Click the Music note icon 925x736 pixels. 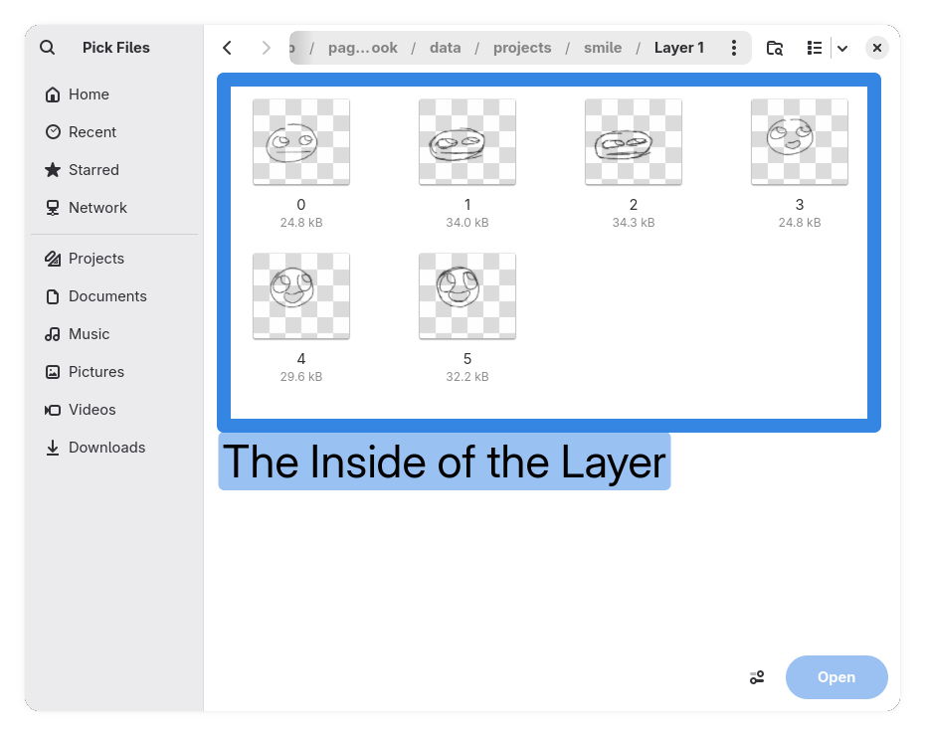[x=53, y=334]
